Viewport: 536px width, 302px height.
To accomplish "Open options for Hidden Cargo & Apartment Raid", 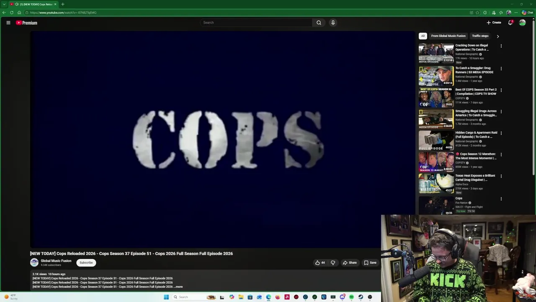I will pos(501,133).
